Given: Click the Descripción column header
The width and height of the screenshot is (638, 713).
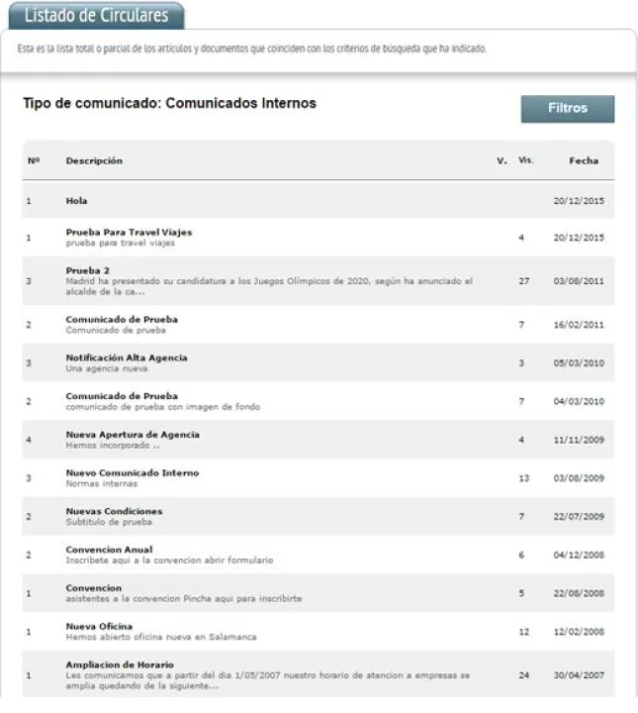Looking at the screenshot, I should pos(94,160).
